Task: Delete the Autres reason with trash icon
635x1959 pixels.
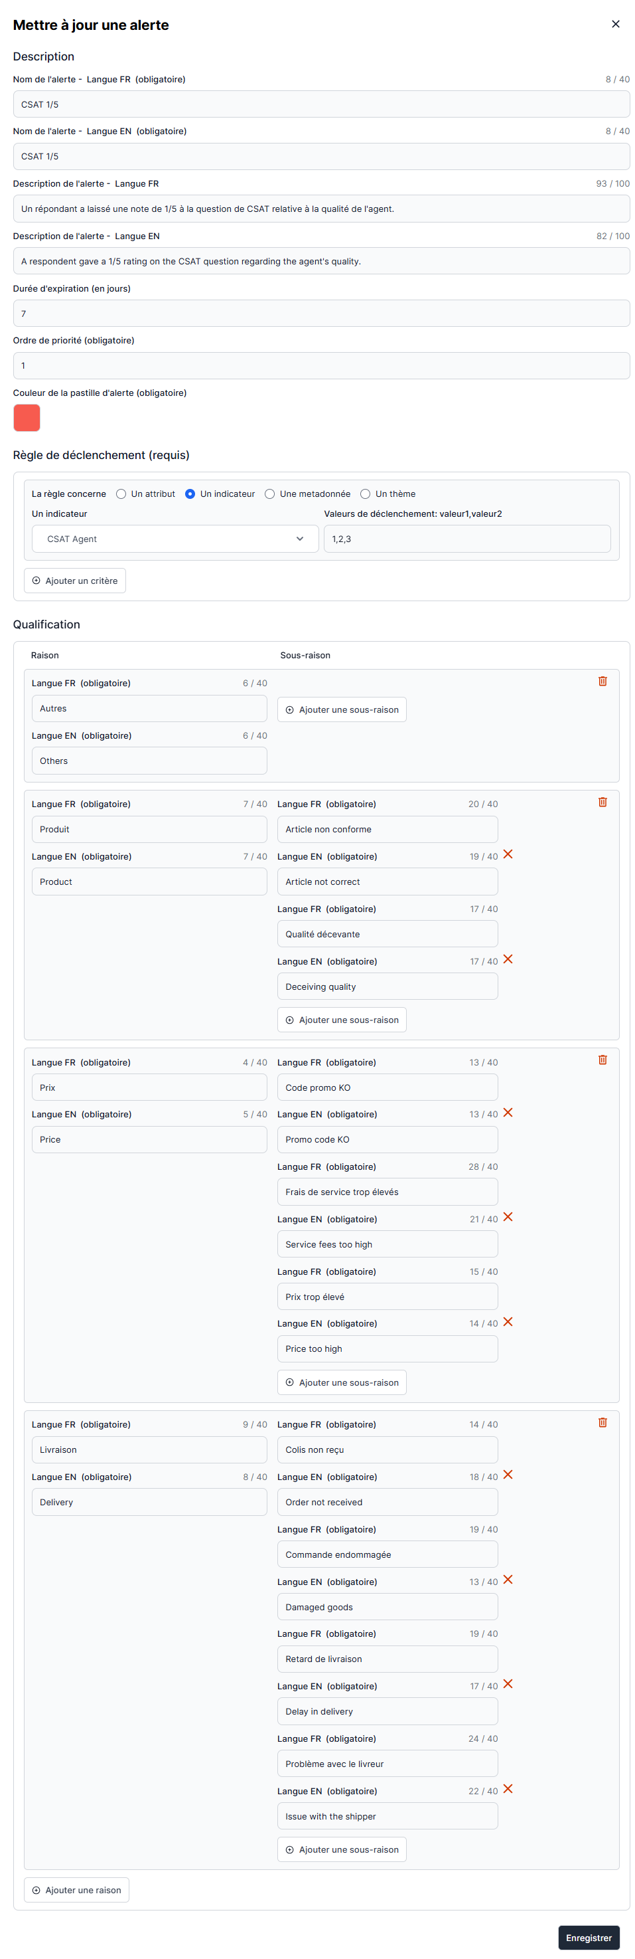Action: pos(602,682)
